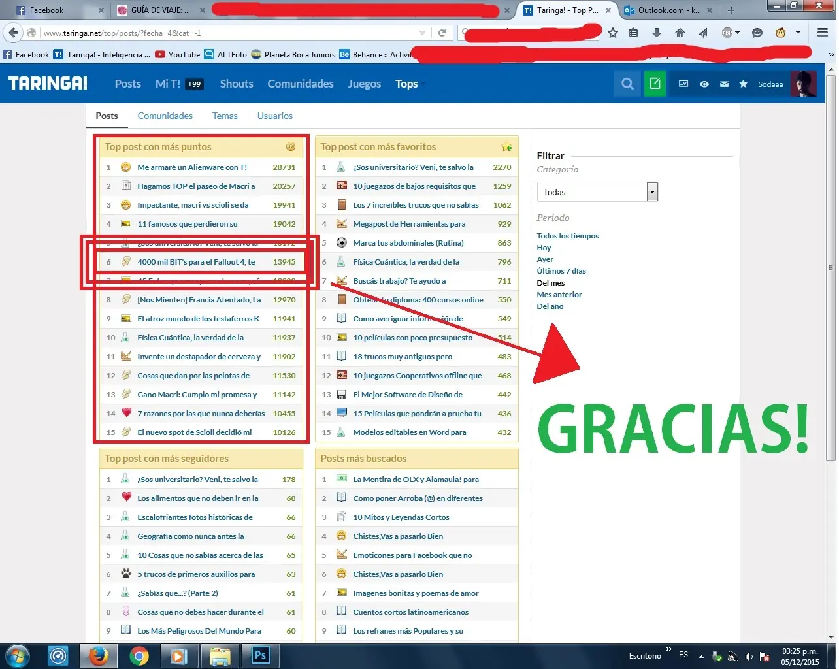The image size is (839, 669).
Task: Open the Juegos section
Action: pos(365,84)
